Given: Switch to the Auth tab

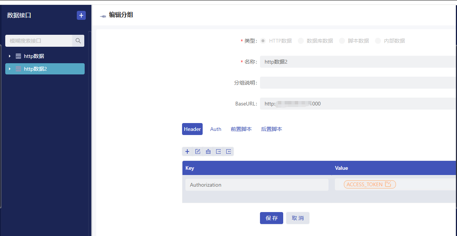Looking at the screenshot, I should (x=216, y=129).
